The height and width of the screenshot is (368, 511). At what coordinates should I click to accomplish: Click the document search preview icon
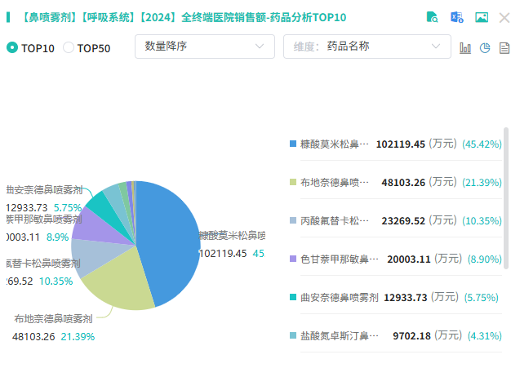433,17
